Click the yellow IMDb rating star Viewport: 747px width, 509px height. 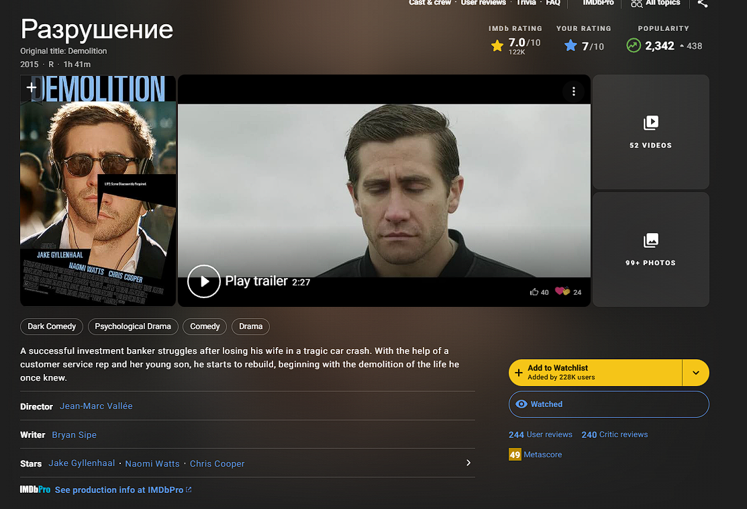click(x=497, y=46)
